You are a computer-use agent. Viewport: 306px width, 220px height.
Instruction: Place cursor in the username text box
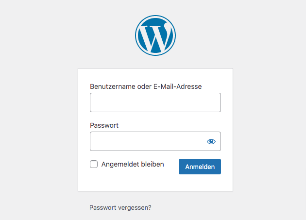[x=155, y=102]
